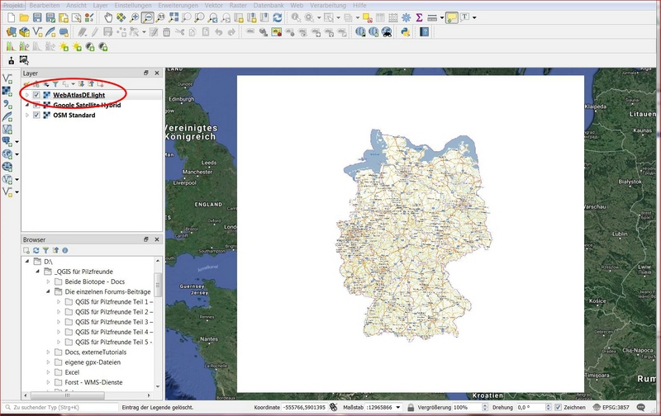Click the Statistical Summary sigma icon
The image size is (661, 416).
[419, 17]
